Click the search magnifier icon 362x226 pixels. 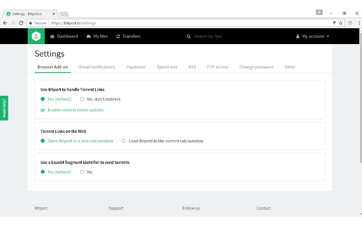188,36
